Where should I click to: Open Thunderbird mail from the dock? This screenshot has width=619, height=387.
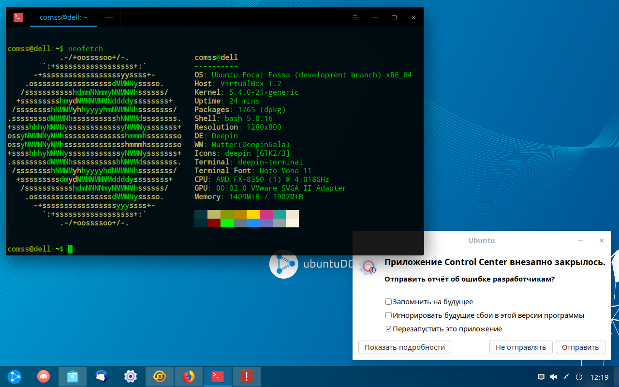click(x=102, y=376)
